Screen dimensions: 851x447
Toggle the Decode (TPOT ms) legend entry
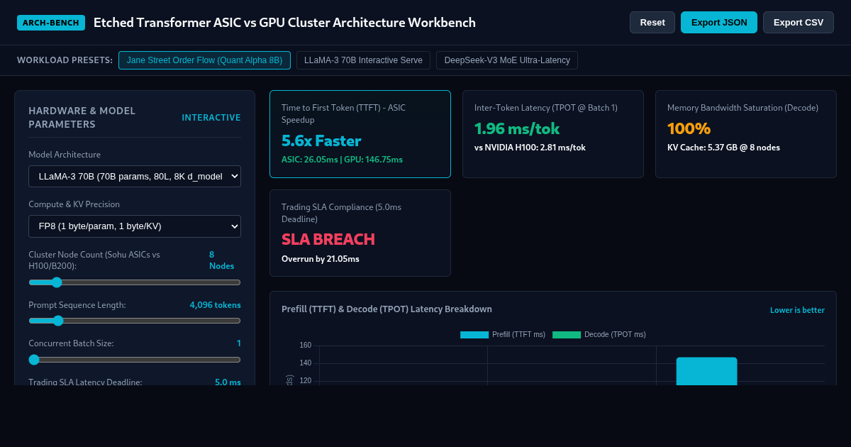coord(599,334)
